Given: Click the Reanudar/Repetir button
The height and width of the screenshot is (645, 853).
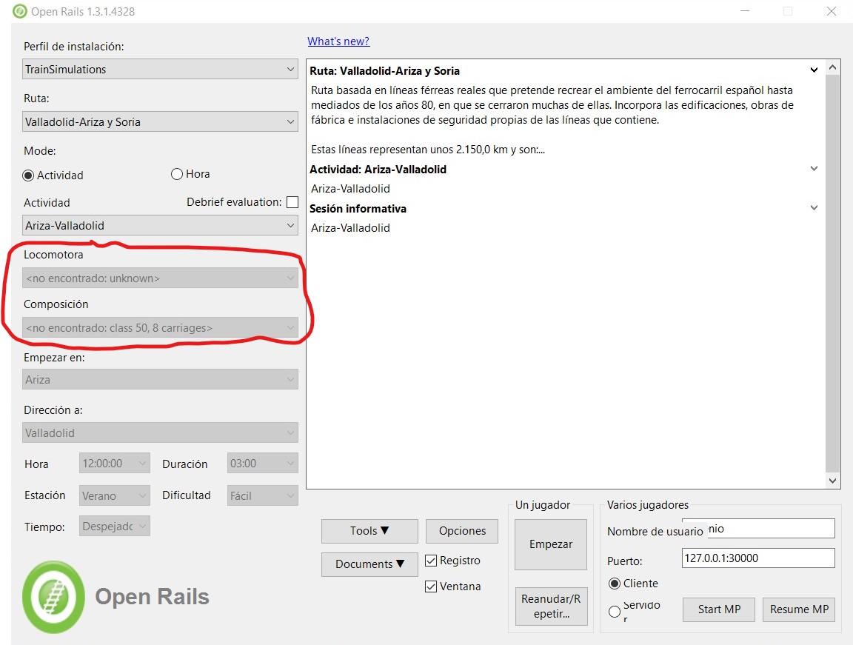Looking at the screenshot, I should [x=551, y=606].
